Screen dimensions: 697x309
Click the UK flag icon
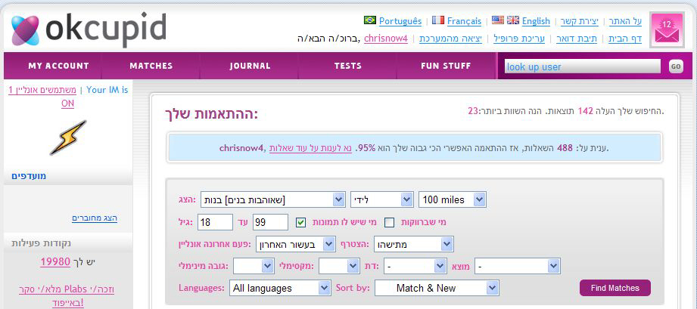[512, 20]
